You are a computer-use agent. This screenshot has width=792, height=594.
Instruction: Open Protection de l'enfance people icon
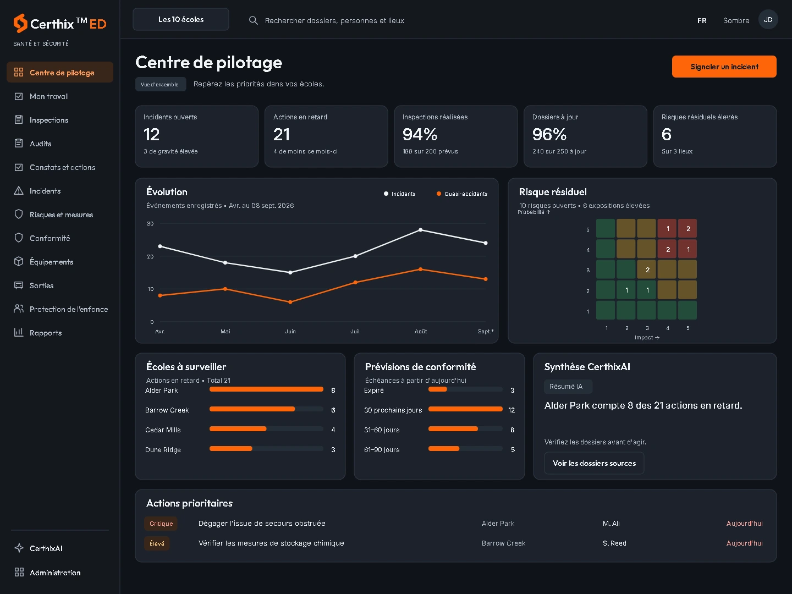19,309
